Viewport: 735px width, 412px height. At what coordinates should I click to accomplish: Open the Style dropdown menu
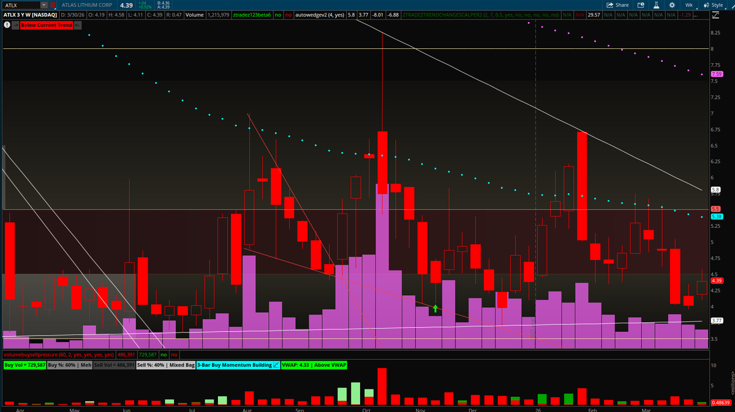point(713,5)
